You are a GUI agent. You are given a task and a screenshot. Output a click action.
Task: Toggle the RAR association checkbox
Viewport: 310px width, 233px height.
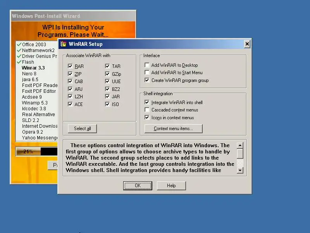[70, 66]
